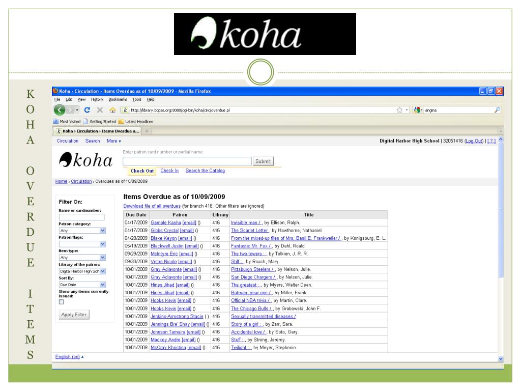
Task: Open the Sort By dropdown
Action: [82, 285]
